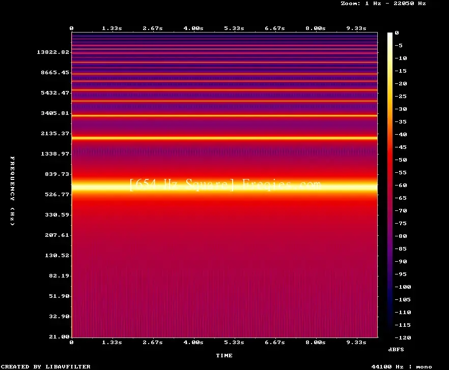Click the 1338.97 frequency label
The image size is (449, 370).
tap(55, 153)
